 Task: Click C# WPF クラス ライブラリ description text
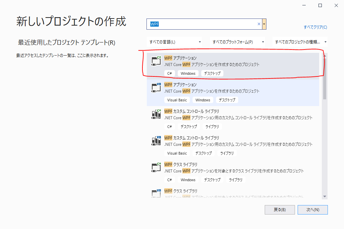(x=234, y=171)
